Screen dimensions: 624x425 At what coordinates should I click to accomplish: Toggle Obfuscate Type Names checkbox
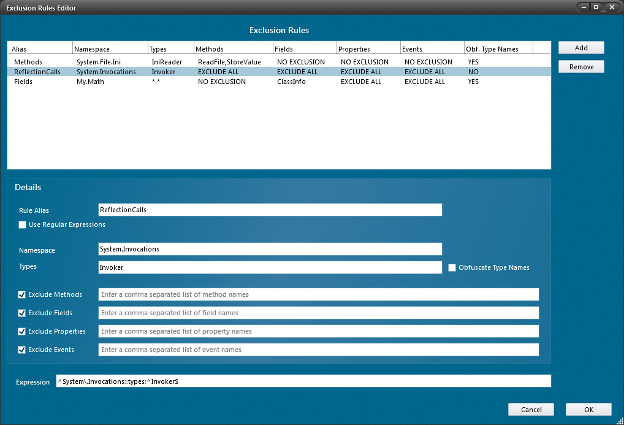click(452, 267)
